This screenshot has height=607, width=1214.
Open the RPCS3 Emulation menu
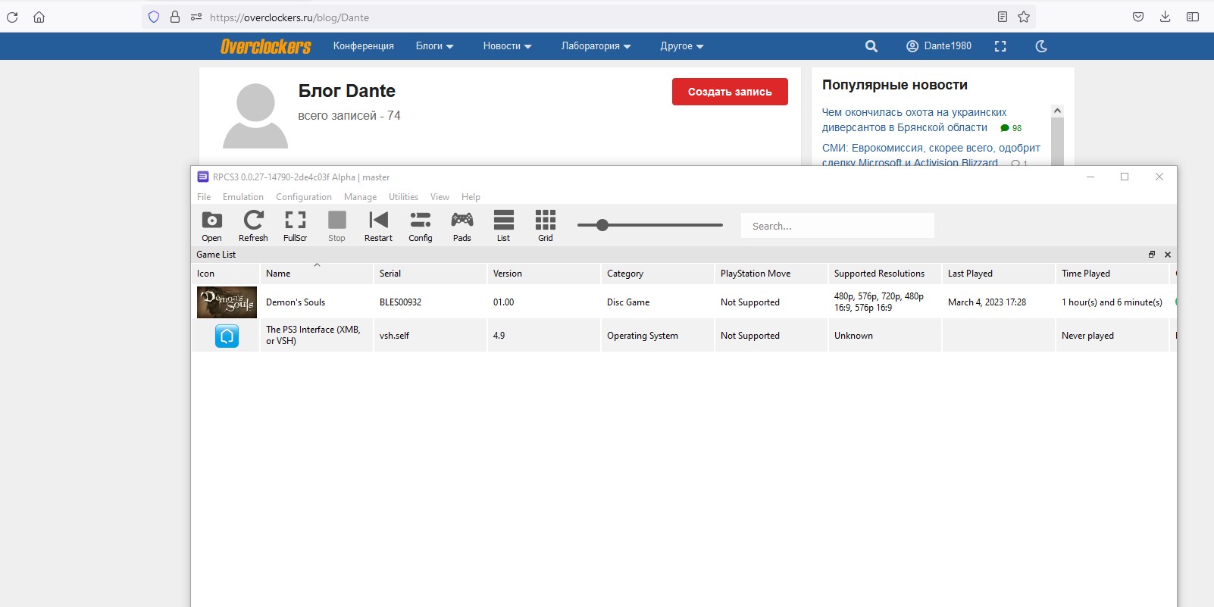coord(243,197)
